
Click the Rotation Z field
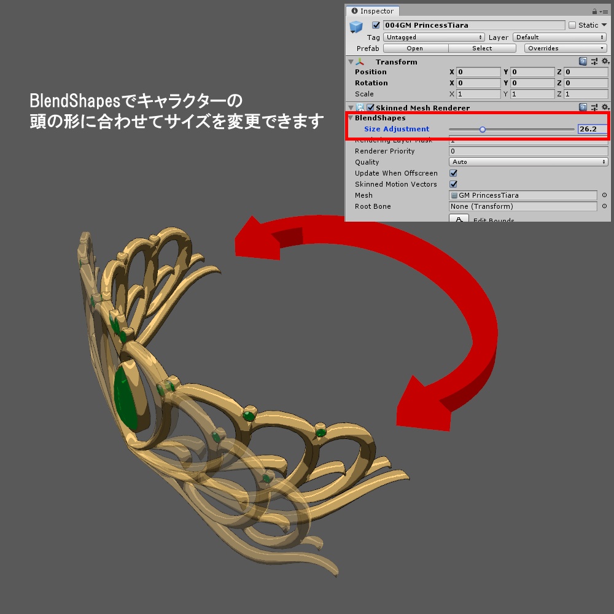coord(586,83)
